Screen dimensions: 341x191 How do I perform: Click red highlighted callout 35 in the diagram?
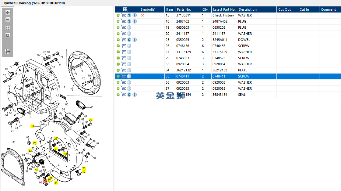(45, 181)
